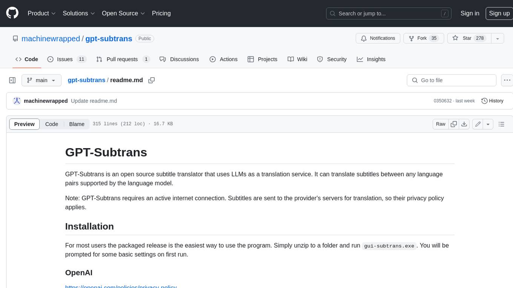Click the Star count 278

coord(480,38)
